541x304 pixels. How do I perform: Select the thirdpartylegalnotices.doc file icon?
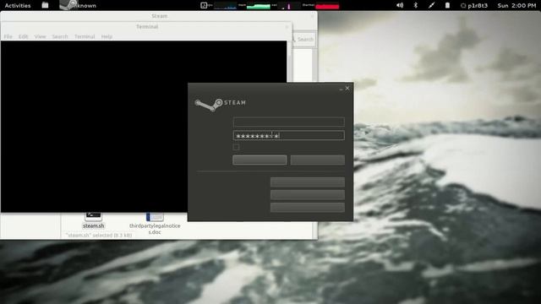[x=155, y=217]
